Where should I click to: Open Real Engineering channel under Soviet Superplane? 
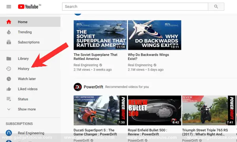pyautogui.click(x=86, y=65)
